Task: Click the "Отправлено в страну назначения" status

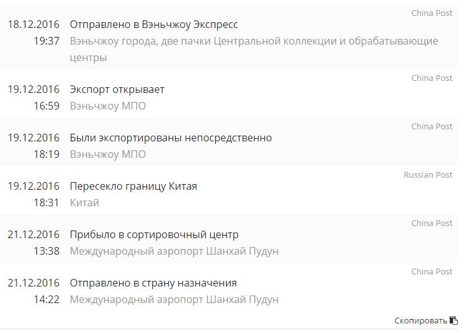Action: 153,283
